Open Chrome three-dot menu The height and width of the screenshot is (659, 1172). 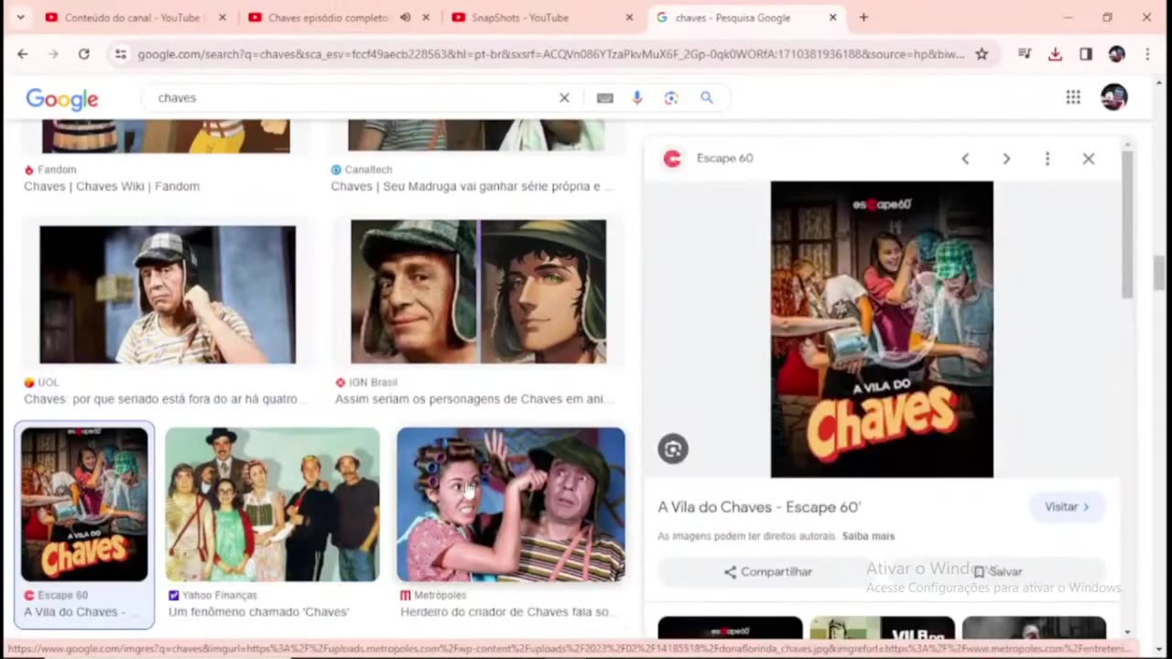1147,54
